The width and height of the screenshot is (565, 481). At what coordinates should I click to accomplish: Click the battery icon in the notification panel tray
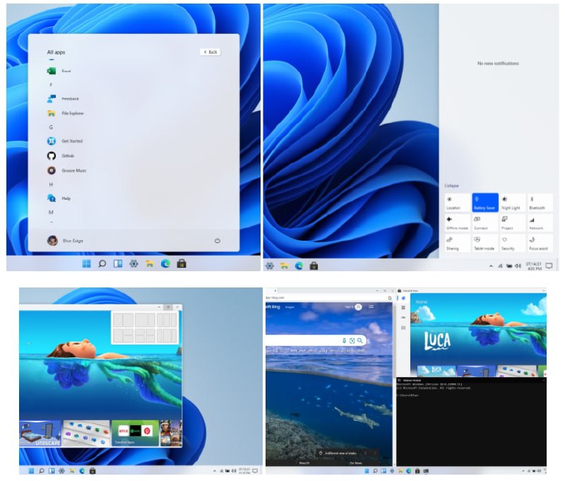(509, 266)
